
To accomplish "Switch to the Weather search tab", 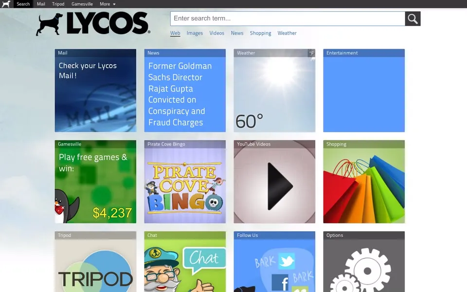I will coord(287,33).
